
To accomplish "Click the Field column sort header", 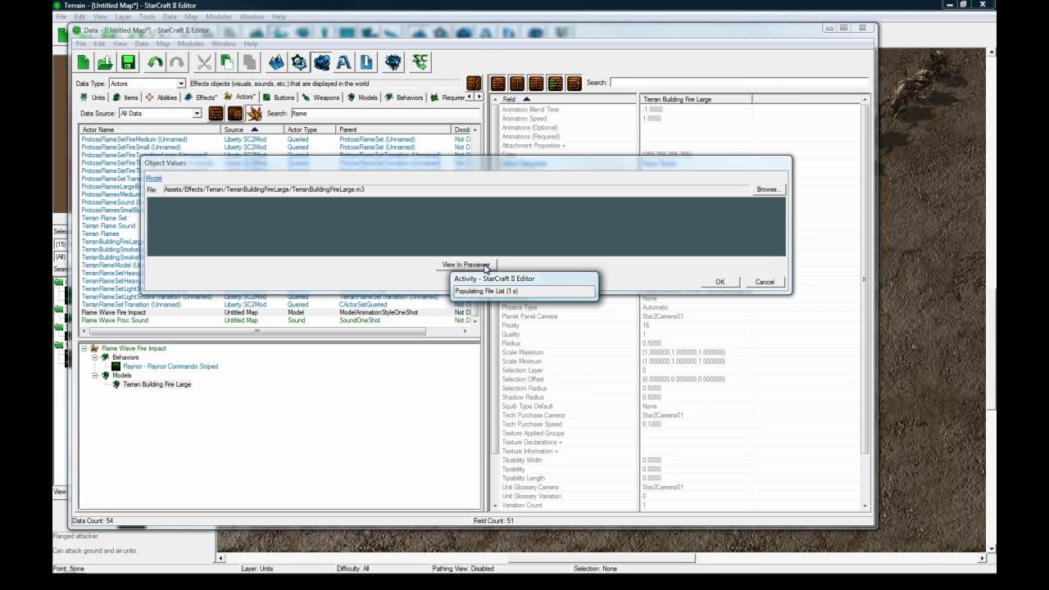I will (x=570, y=99).
